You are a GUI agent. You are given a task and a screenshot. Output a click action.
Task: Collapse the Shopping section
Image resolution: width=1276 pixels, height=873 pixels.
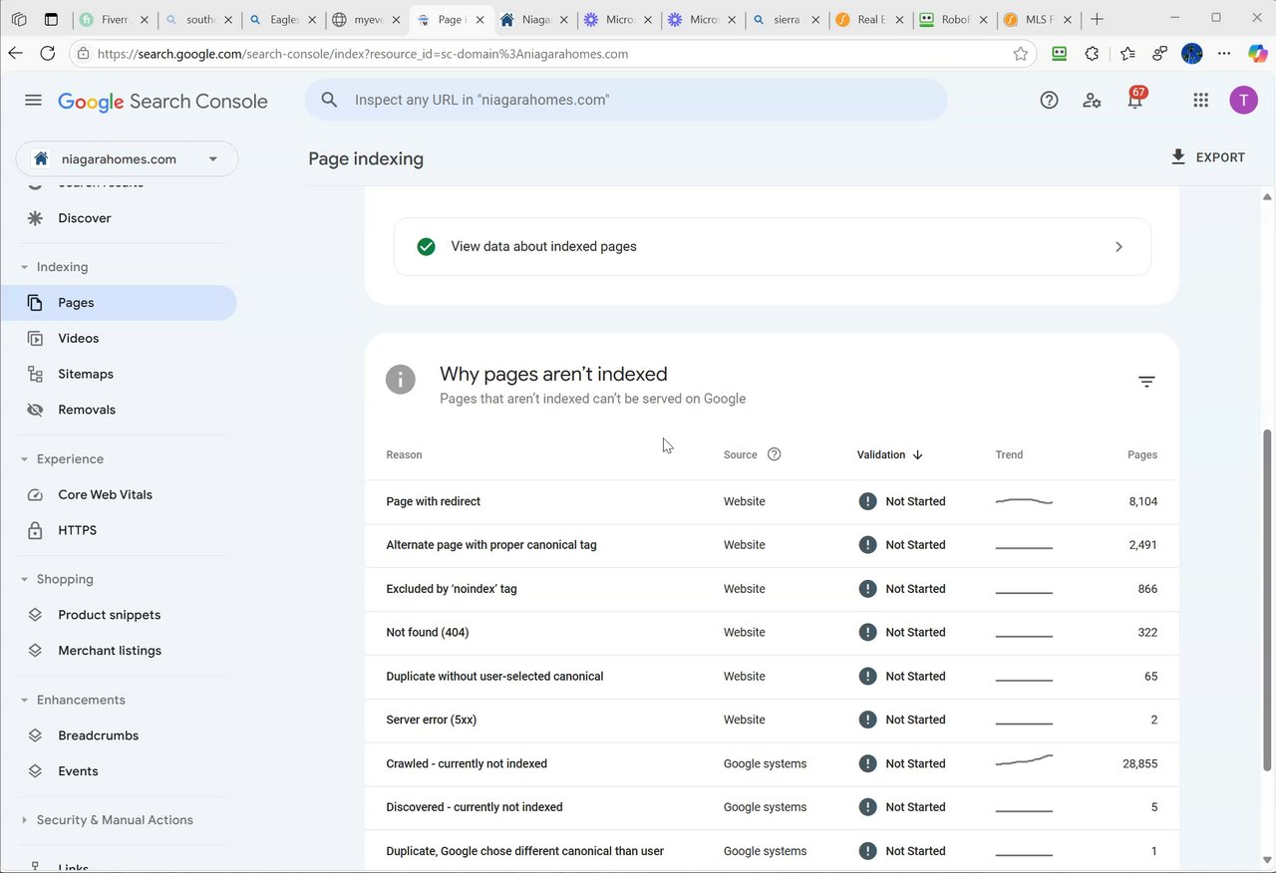[x=24, y=579]
